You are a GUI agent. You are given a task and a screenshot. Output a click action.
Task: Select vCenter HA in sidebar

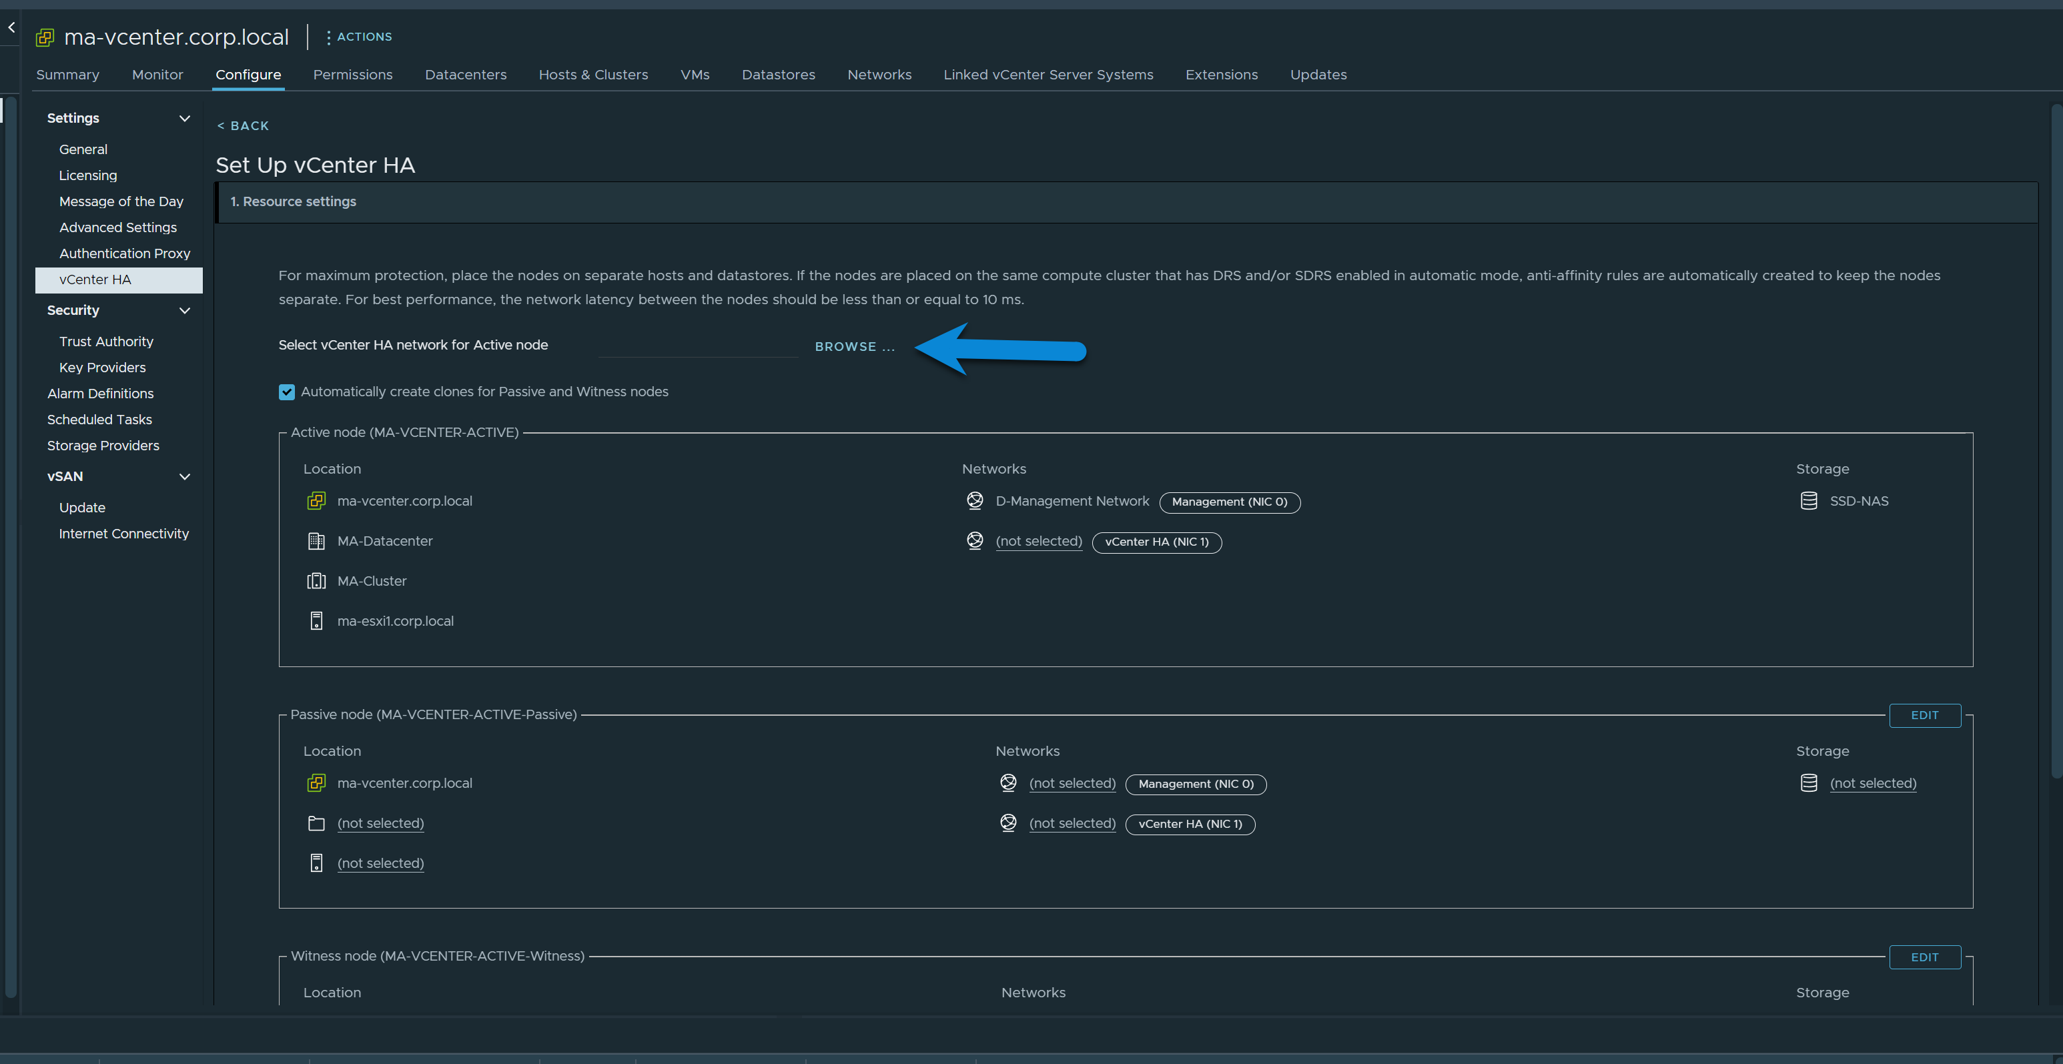click(x=119, y=280)
